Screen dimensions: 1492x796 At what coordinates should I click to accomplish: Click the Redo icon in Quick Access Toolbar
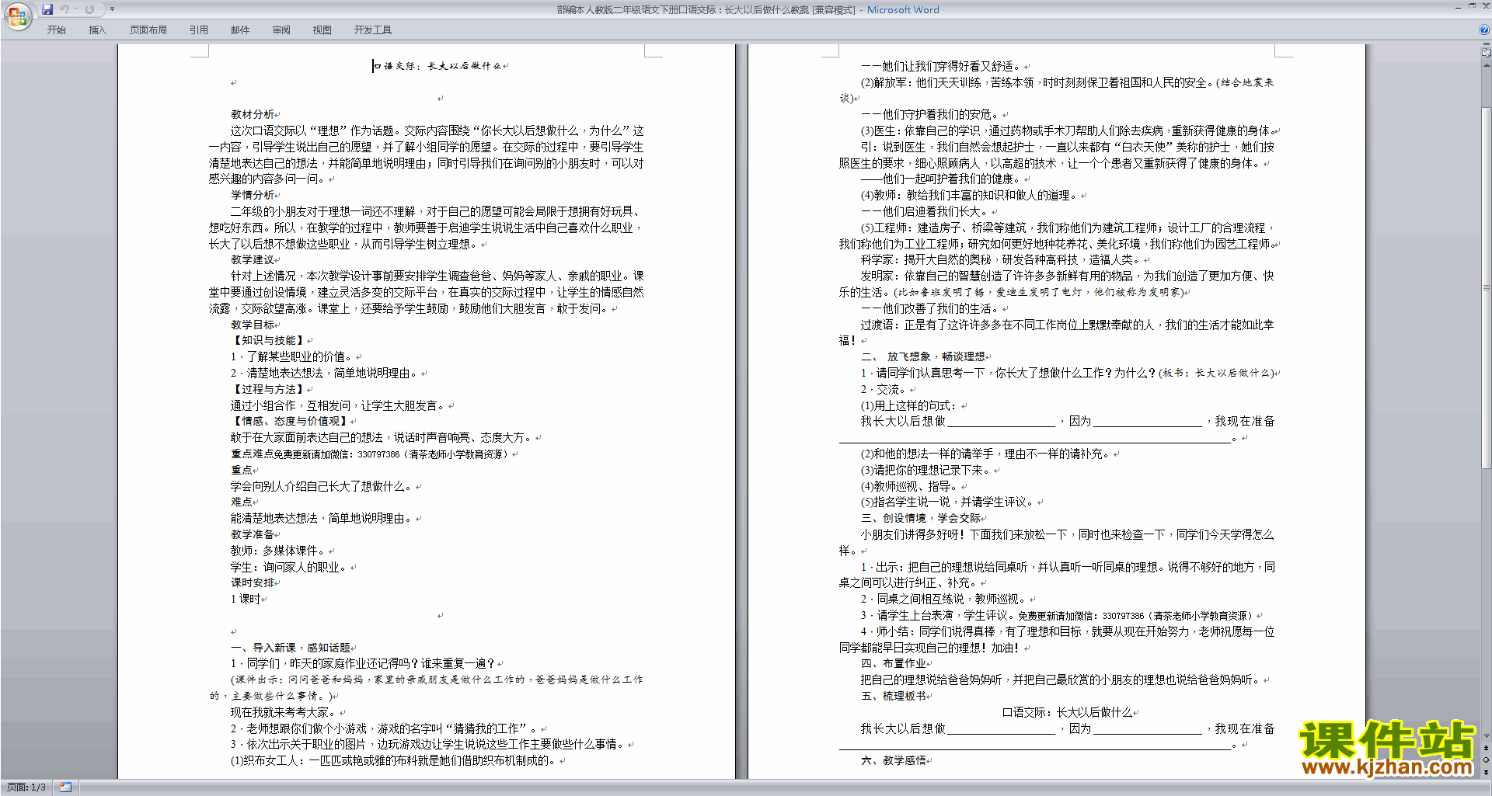89,9
